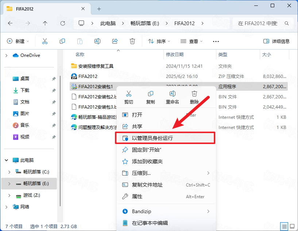Choose 属性 in the context menu

[166, 196]
